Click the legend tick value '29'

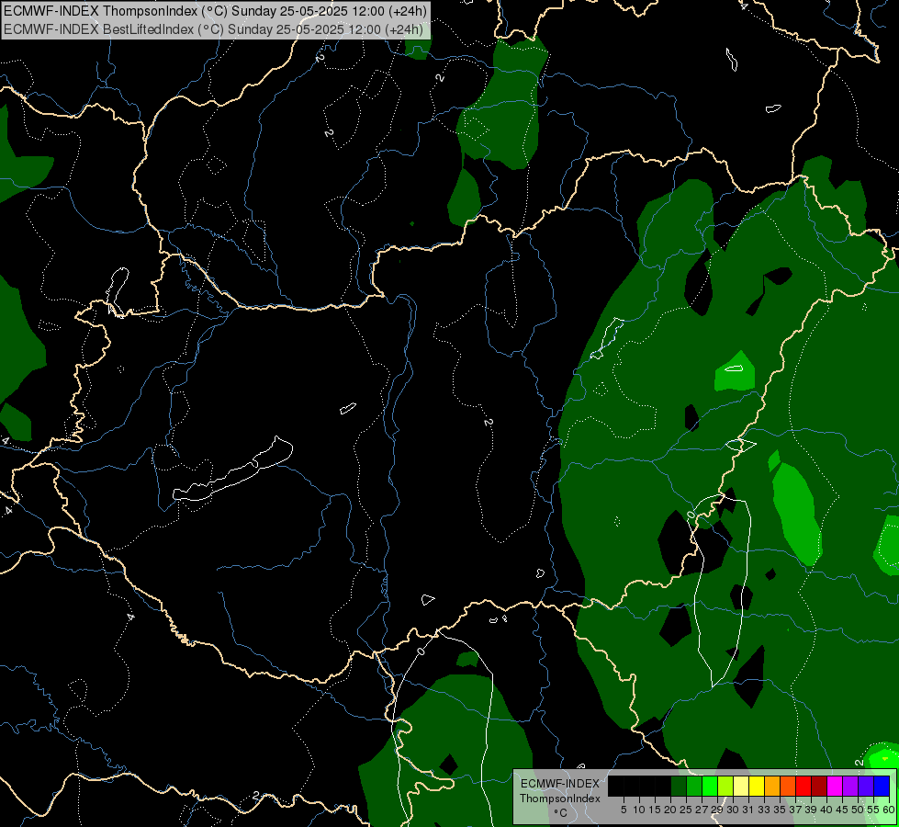point(717,810)
